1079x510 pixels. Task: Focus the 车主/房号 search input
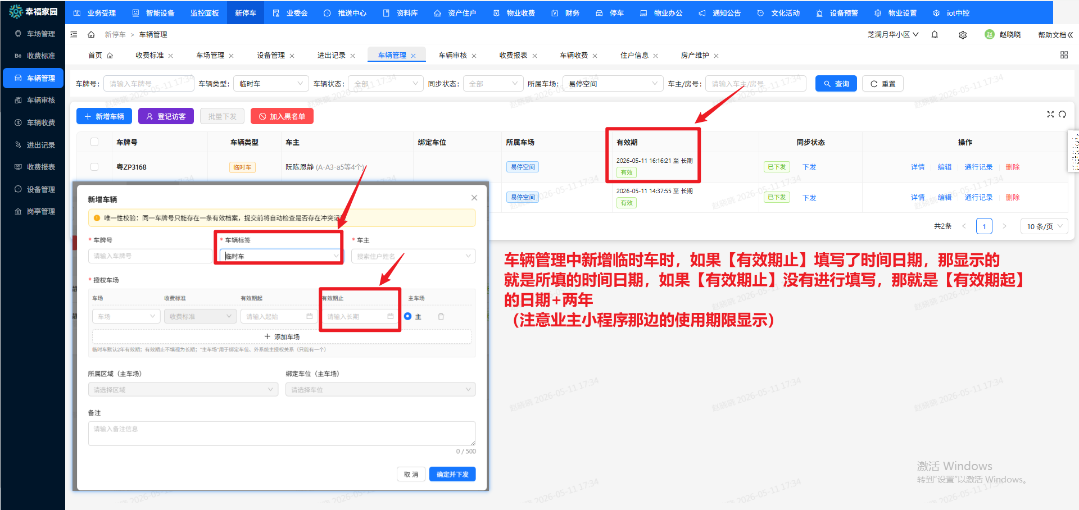pos(755,84)
